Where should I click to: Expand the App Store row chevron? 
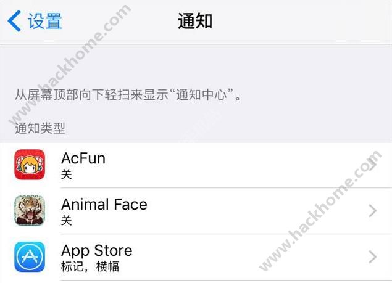point(372,256)
